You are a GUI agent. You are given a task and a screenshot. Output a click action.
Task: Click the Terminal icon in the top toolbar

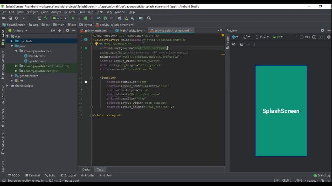click(39, 18)
